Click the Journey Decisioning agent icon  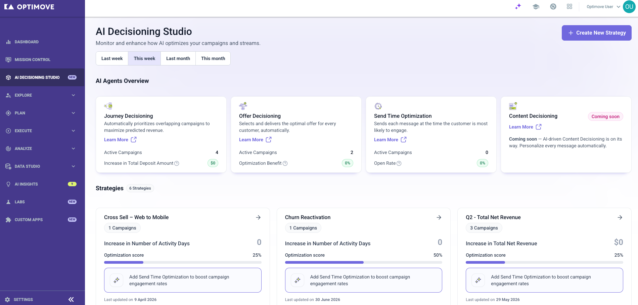(108, 106)
